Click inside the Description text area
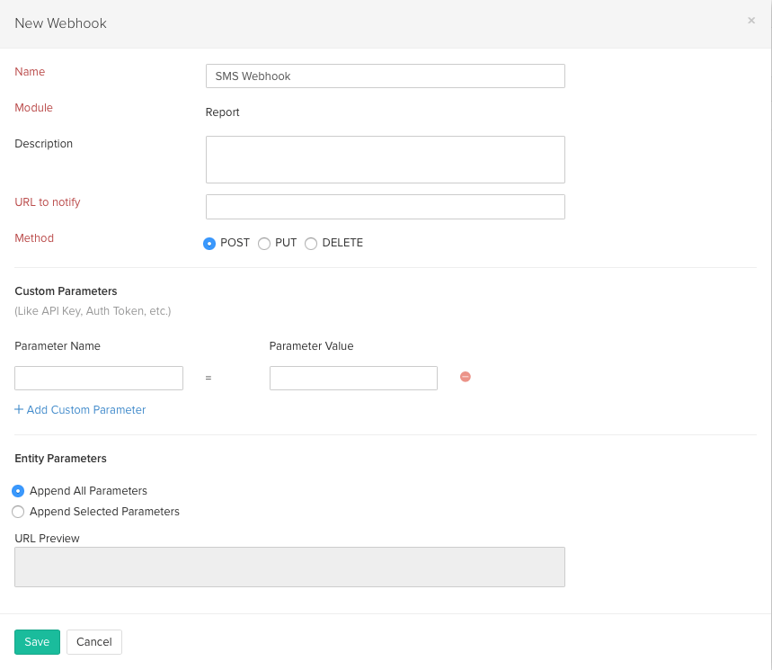This screenshot has height=670, width=772. pyautogui.click(x=385, y=159)
